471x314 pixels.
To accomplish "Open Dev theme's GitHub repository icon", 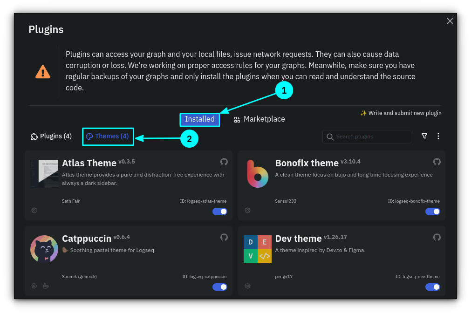I will coord(437,237).
